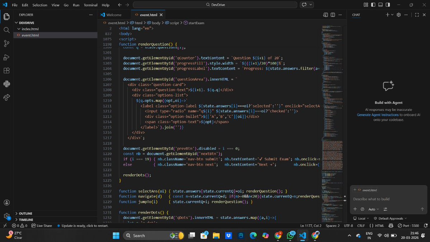Open the new chat dropdown arrow
The height and width of the screenshot is (242, 430).
pyautogui.click(x=392, y=15)
